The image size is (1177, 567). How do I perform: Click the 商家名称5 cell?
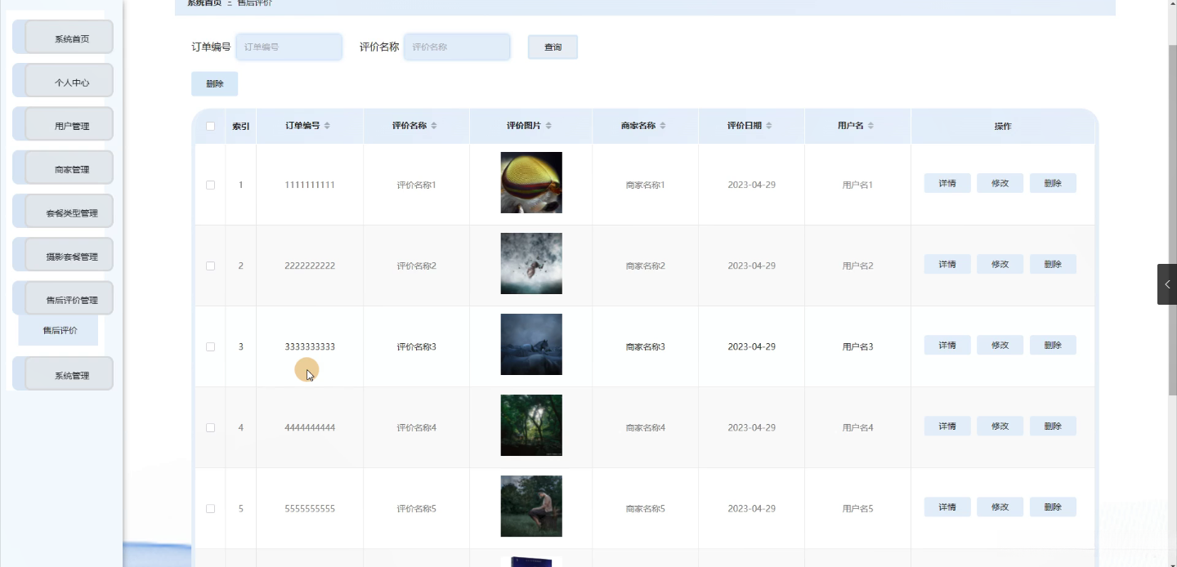(646, 508)
